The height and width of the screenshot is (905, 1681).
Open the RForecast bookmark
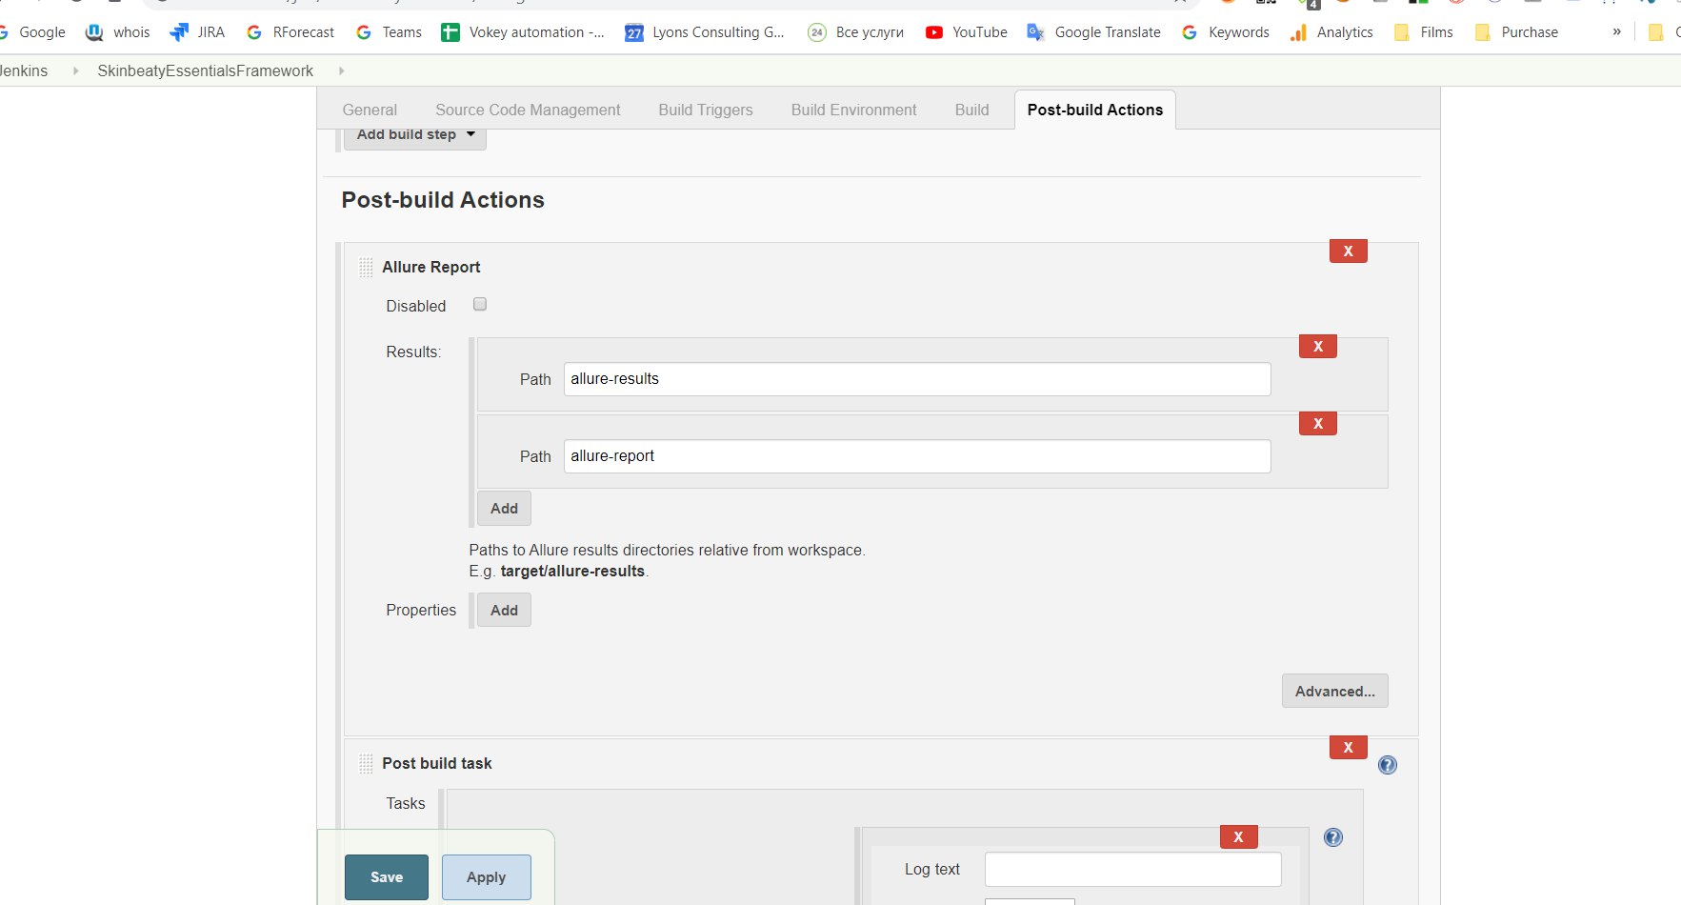[x=290, y=32]
